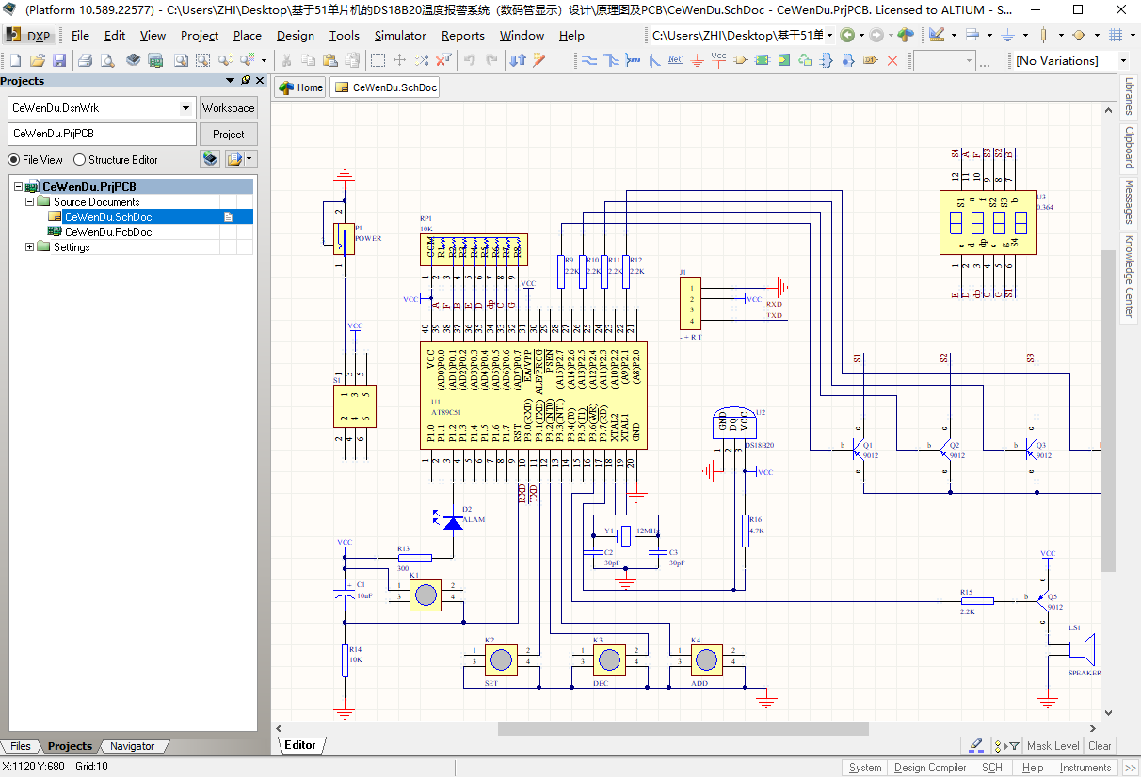Open the CeWenDu.DsnWrk workspace dropdown
1141x777 pixels.
(x=185, y=108)
